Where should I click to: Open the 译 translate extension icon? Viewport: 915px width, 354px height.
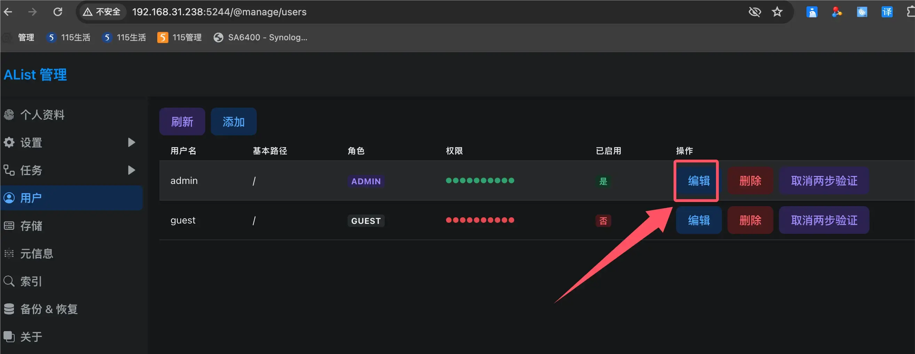(x=887, y=12)
